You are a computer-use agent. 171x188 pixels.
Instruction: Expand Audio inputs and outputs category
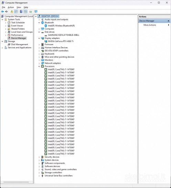pyautogui.click(x=39, y=20)
